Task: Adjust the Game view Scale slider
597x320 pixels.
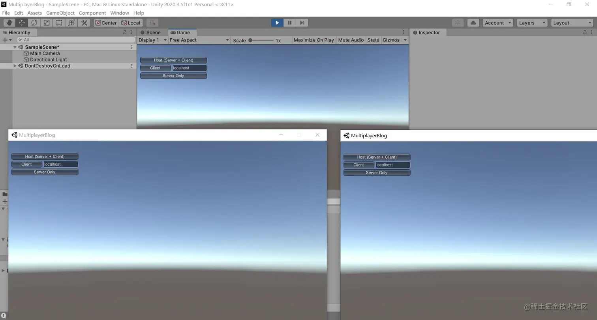Action: tap(261, 40)
